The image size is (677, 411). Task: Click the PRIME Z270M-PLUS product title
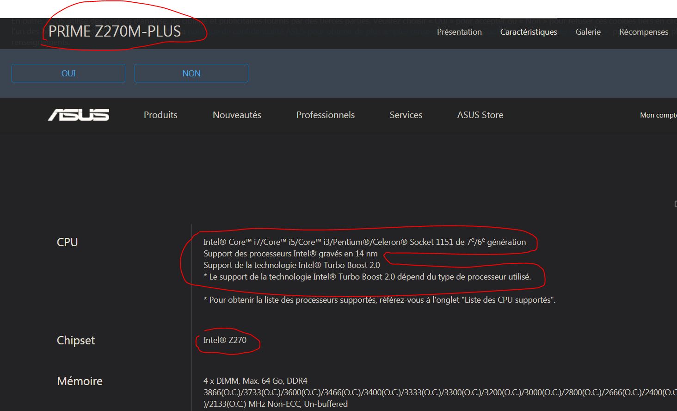point(115,31)
